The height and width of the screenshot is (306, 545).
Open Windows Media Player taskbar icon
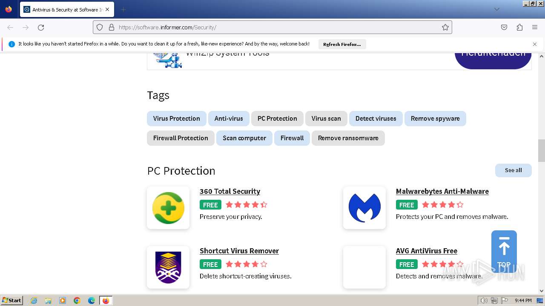63,300
